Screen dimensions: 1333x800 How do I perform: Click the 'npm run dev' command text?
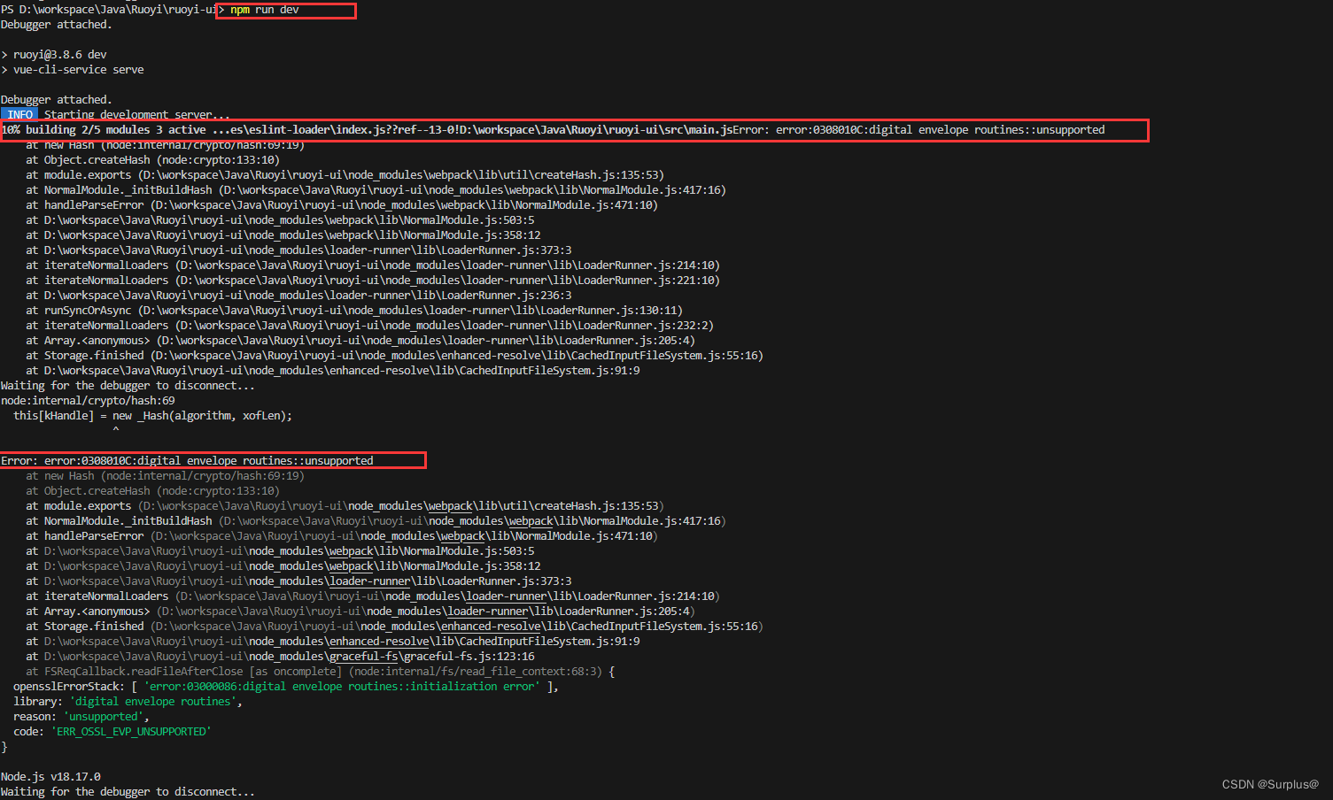tap(264, 10)
